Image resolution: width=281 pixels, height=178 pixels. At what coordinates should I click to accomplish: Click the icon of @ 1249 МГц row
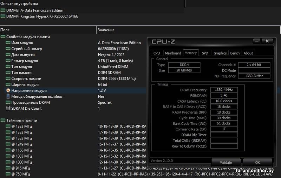click(x=8, y=144)
